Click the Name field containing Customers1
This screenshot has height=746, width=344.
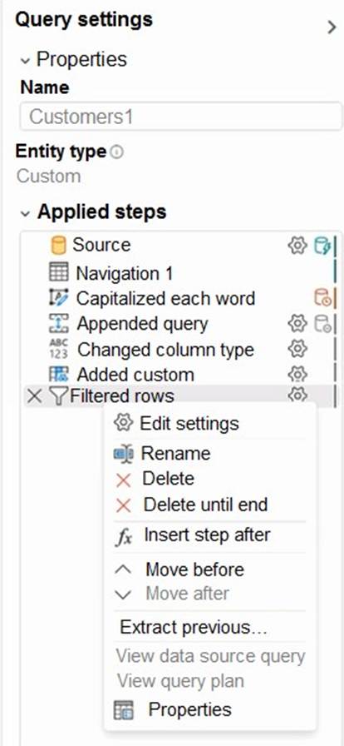(180, 117)
